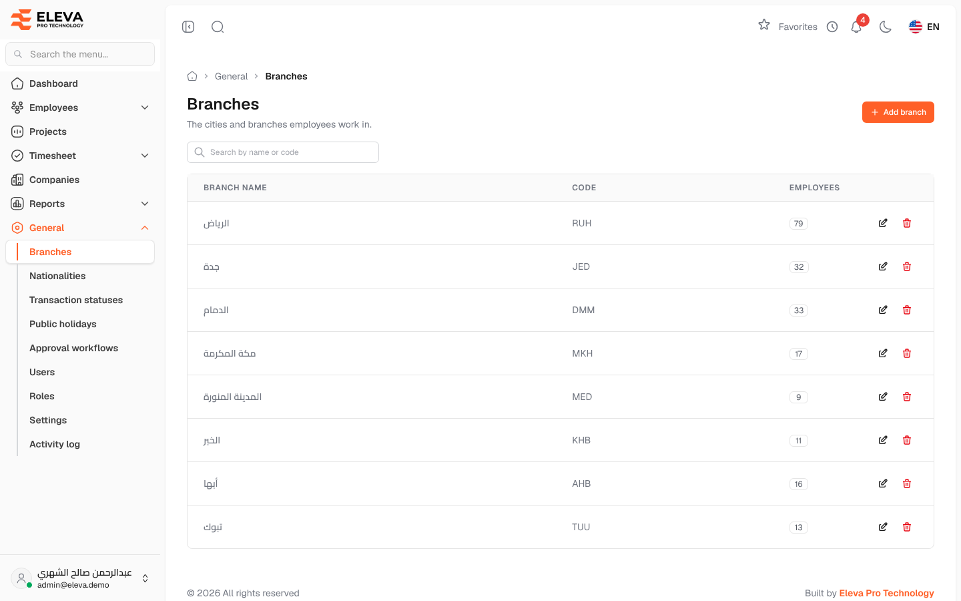Open Companies in the sidebar
Screen dimensions: 961x601
tap(80, 180)
